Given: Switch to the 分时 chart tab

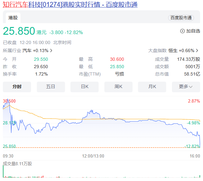Looking at the screenshot, I should (17, 87).
